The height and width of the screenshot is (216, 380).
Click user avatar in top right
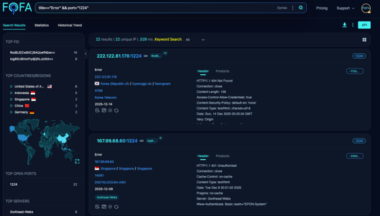(x=366, y=8)
